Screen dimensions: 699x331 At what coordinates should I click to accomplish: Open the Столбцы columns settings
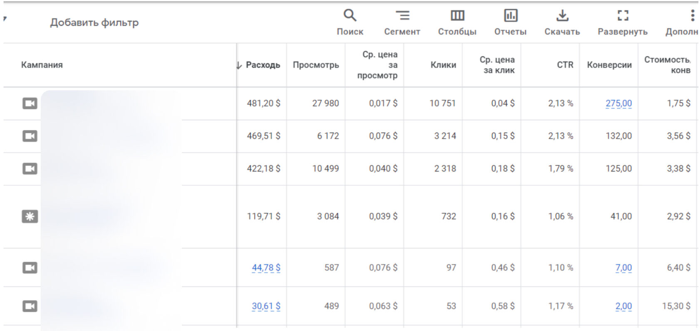click(x=457, y=22)
